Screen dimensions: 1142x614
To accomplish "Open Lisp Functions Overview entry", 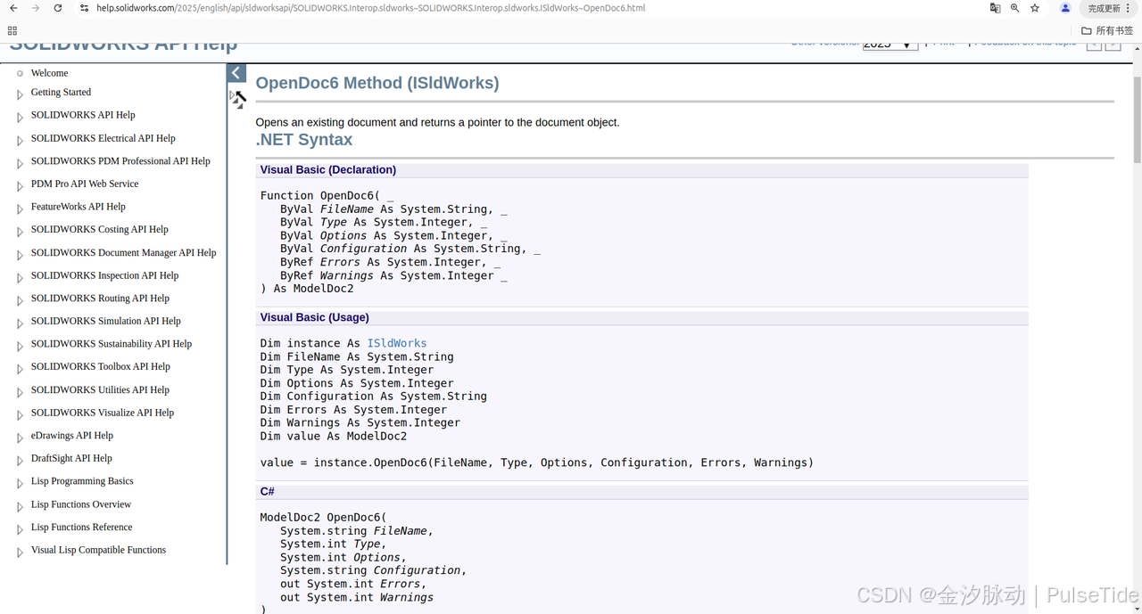I will pos(81,504).
